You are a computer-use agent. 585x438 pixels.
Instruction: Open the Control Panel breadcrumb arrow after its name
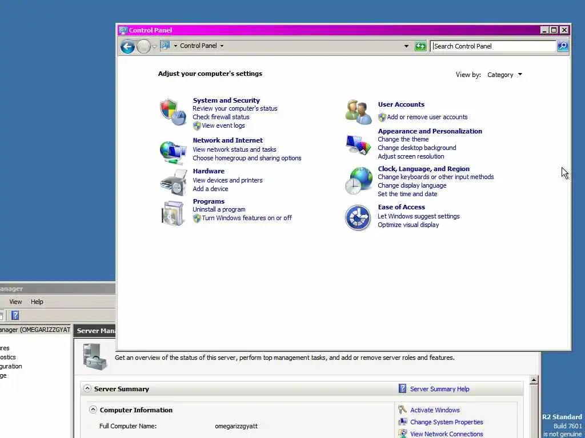click(x=222, y=46)
